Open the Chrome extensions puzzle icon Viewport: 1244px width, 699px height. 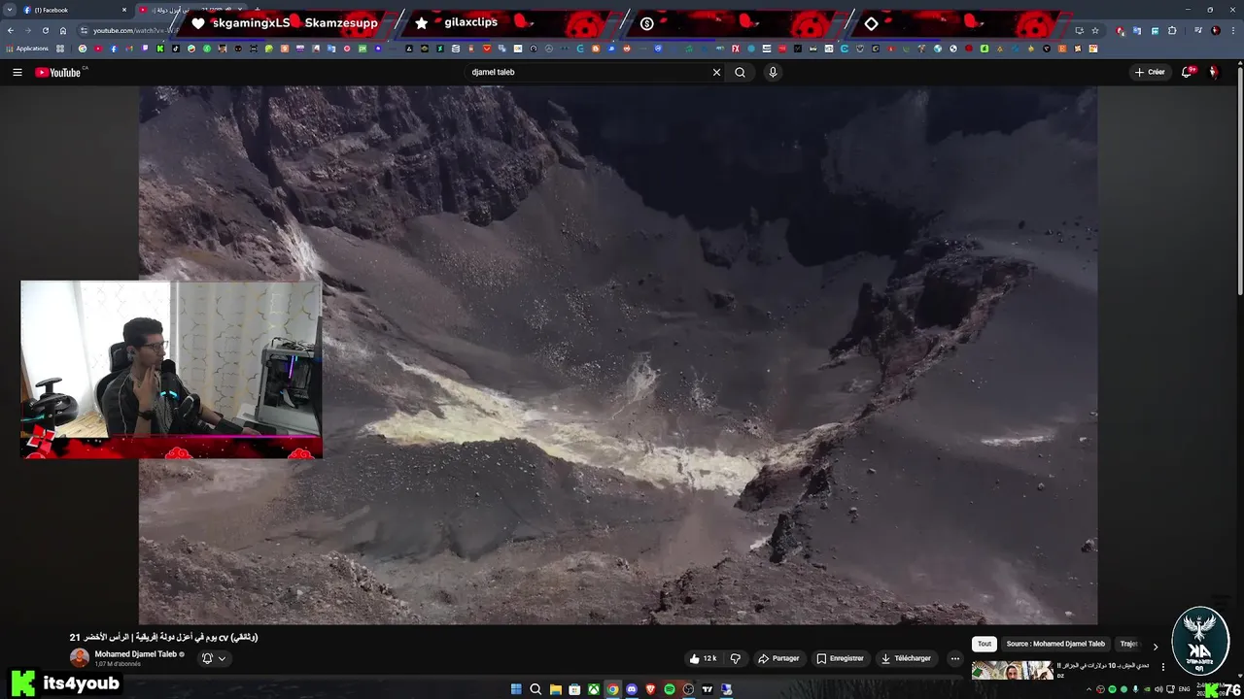coord(1171,30)
